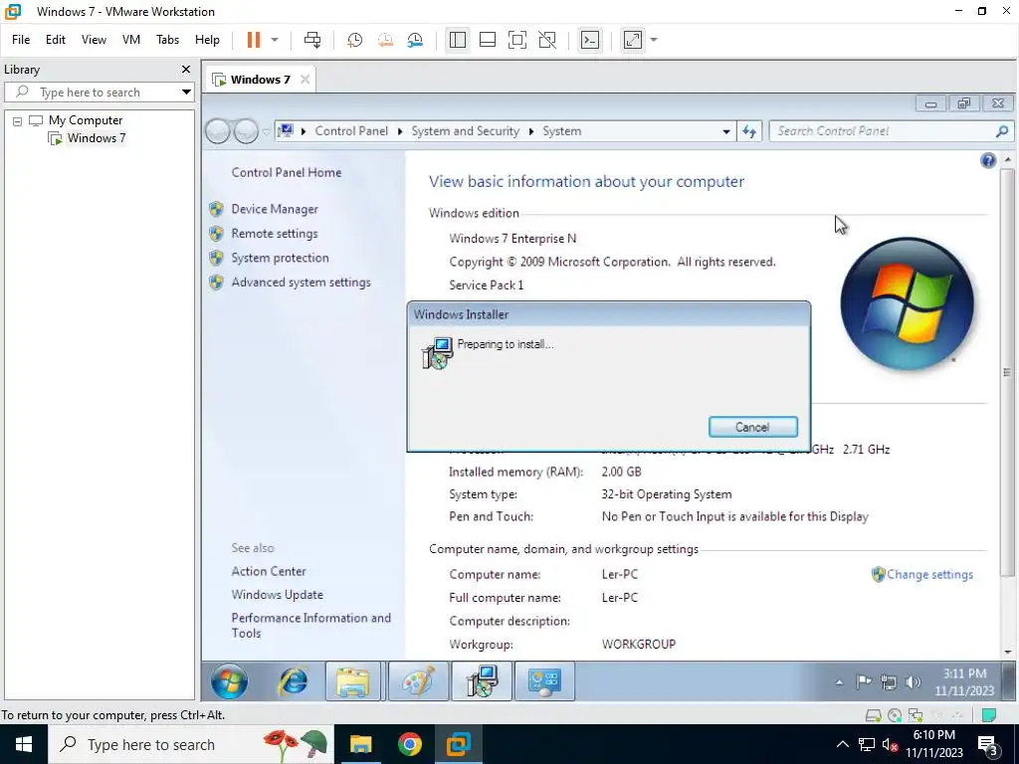
Task: Open Action Center flag in guest tray
Action: pyautogui.click(x=864, y=682)
